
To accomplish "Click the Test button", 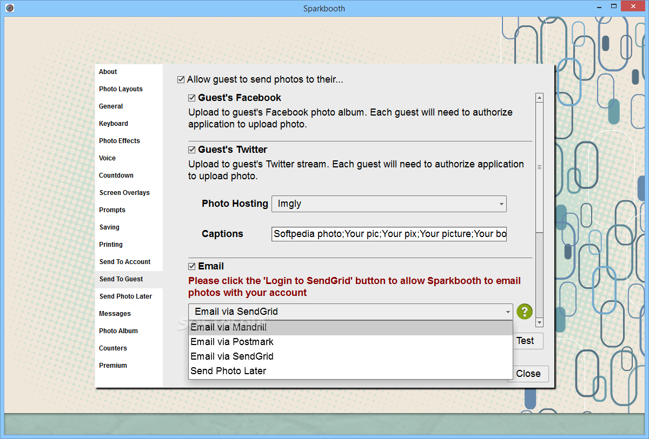I will click(x=527, y=341).
